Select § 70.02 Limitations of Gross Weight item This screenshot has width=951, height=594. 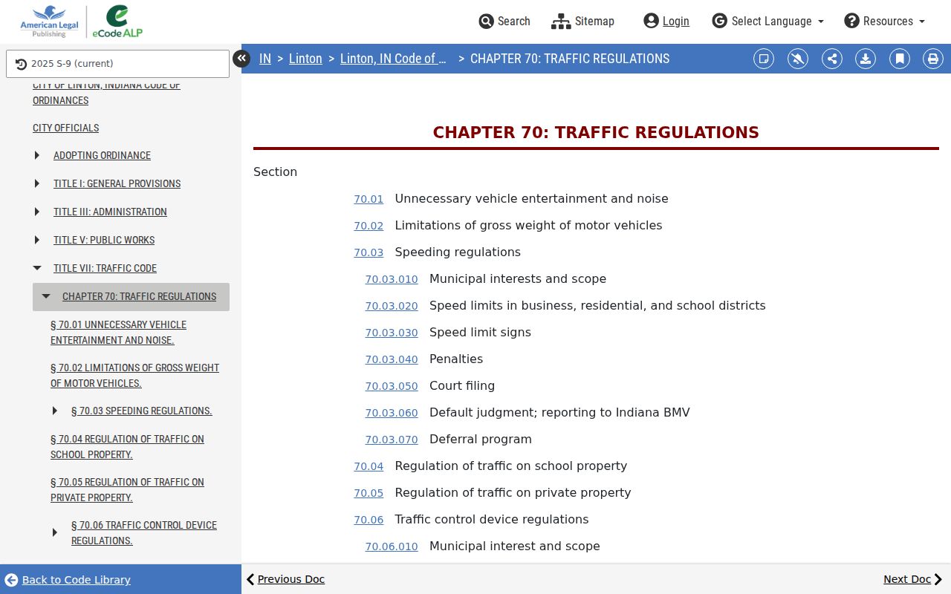[x=134, y=376]
